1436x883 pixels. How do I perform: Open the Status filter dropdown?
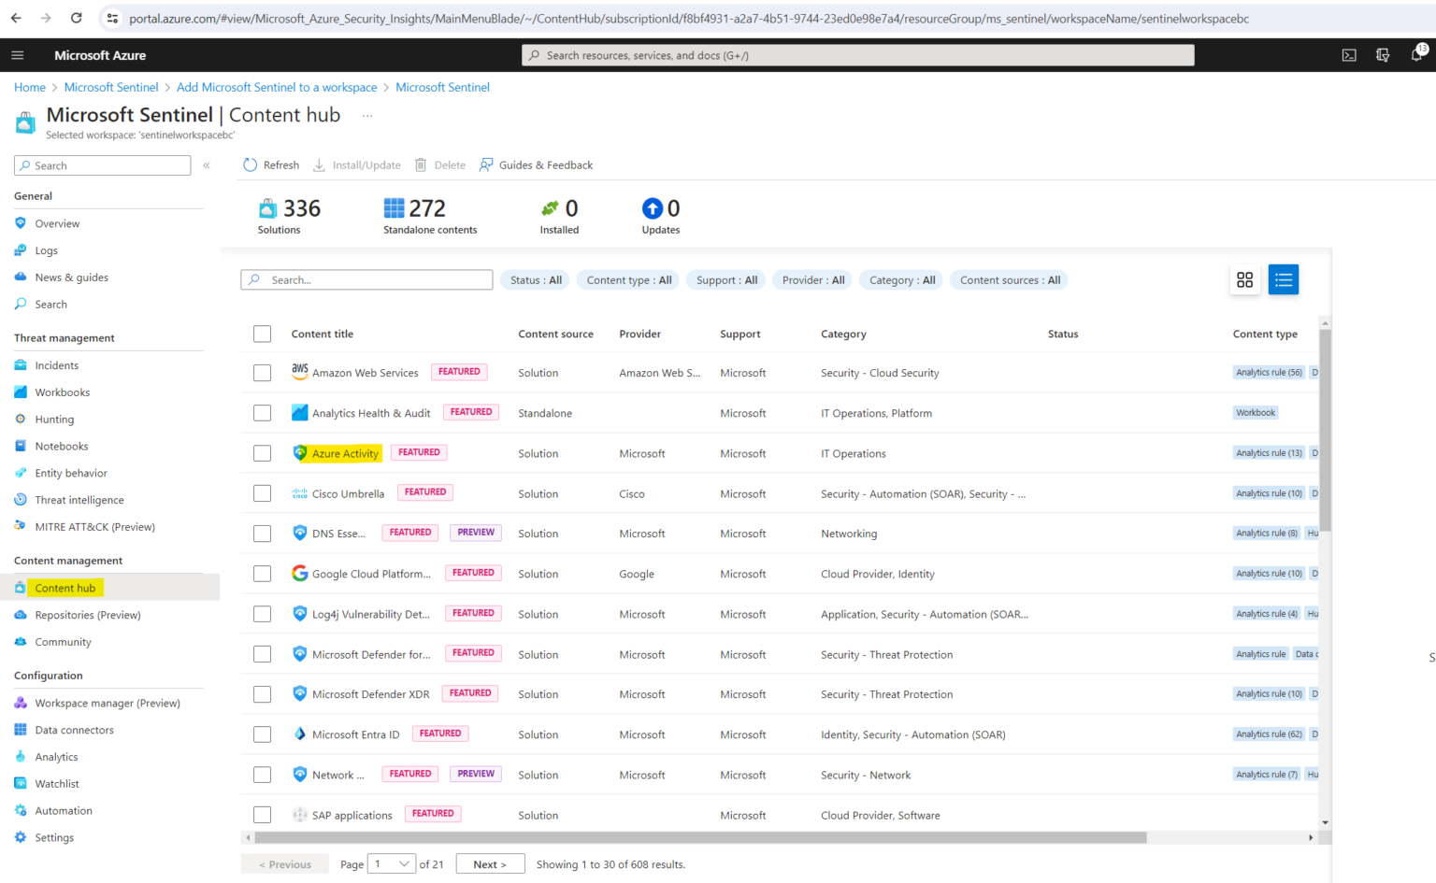coord(537,280)
